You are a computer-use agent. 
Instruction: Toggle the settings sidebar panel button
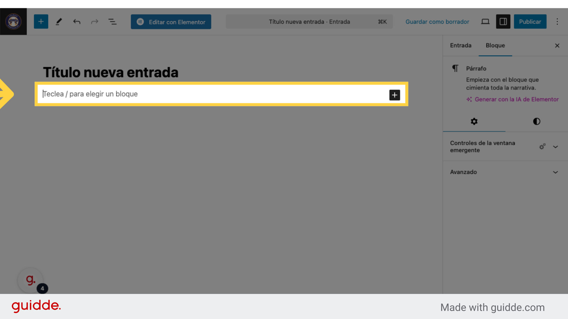click(503, 22)
